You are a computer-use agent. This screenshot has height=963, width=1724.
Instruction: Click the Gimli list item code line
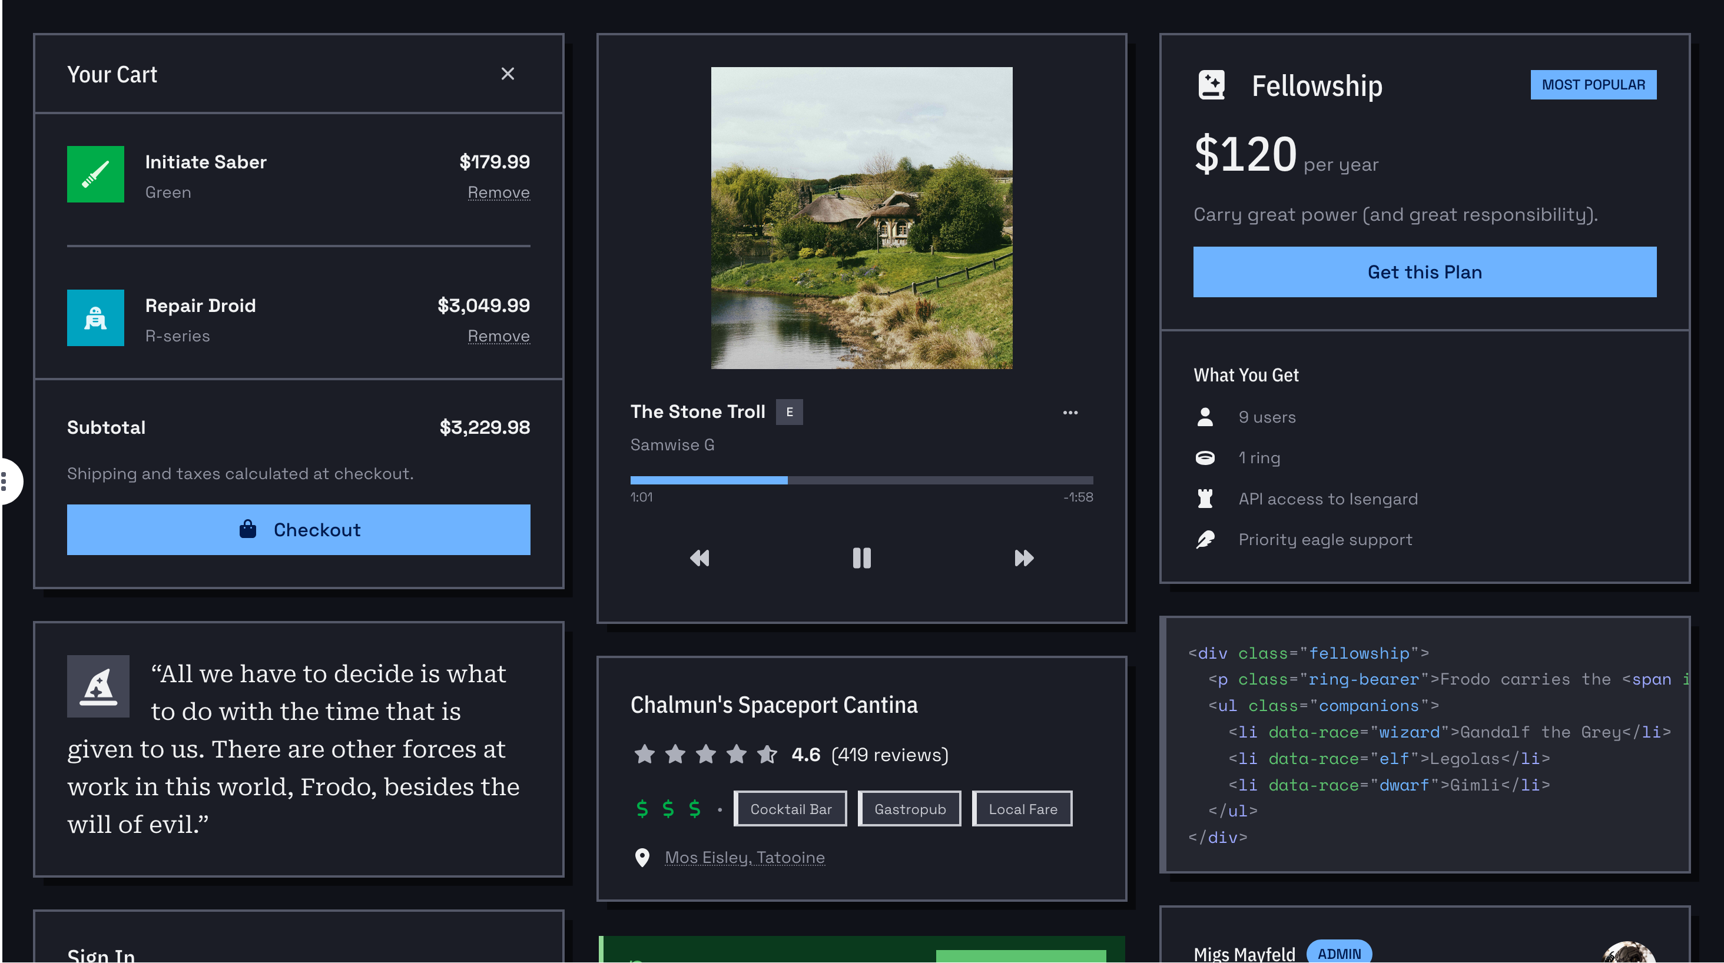point(1389,784)
